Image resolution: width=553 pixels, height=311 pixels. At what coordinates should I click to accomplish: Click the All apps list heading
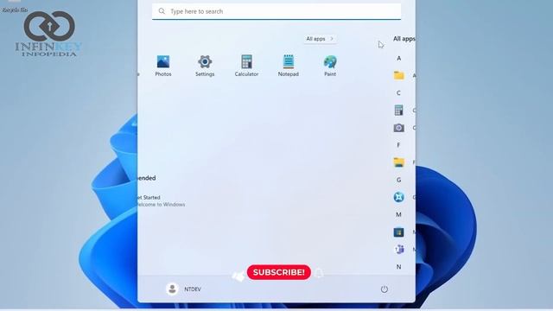[x=404, y=39]
